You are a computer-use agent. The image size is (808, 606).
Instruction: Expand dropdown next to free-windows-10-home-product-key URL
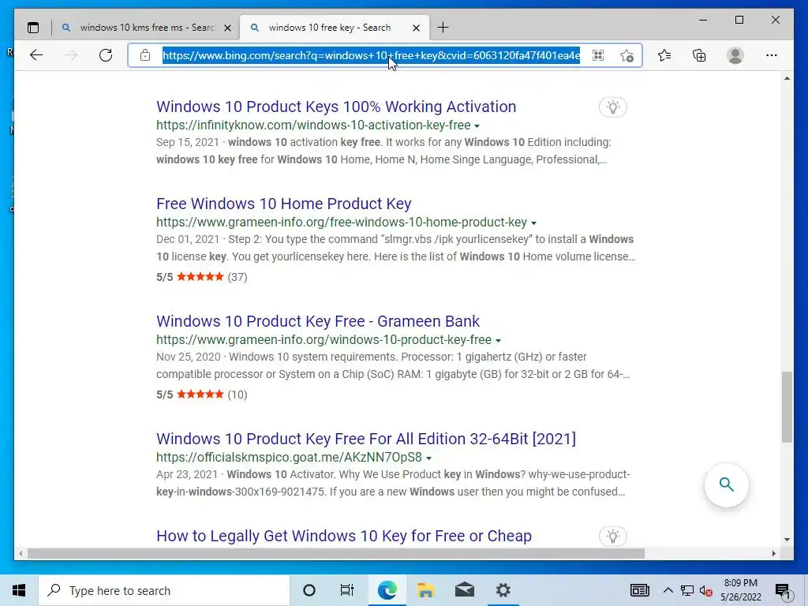coord(534,223)
